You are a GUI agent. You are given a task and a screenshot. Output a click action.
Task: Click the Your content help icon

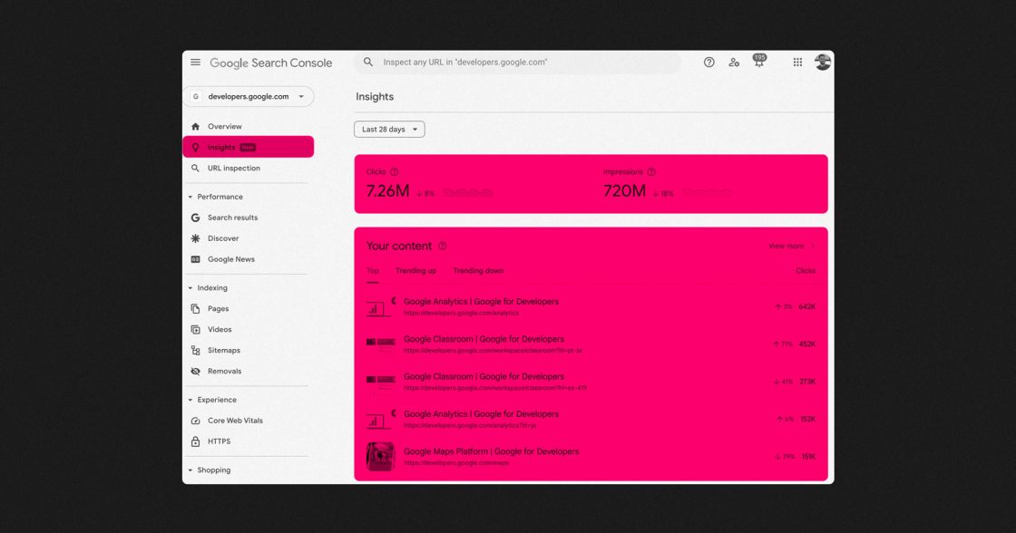point(442,246)
